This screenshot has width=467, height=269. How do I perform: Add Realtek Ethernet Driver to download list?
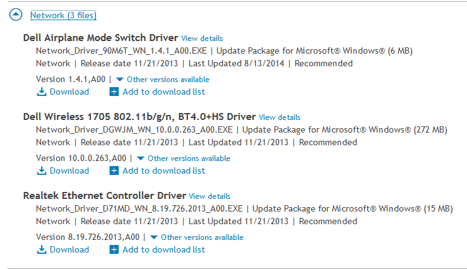point(164,249)
